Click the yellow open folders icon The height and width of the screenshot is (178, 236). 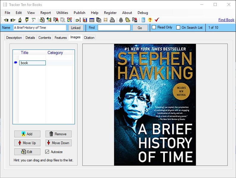click(x=128, y=20)
